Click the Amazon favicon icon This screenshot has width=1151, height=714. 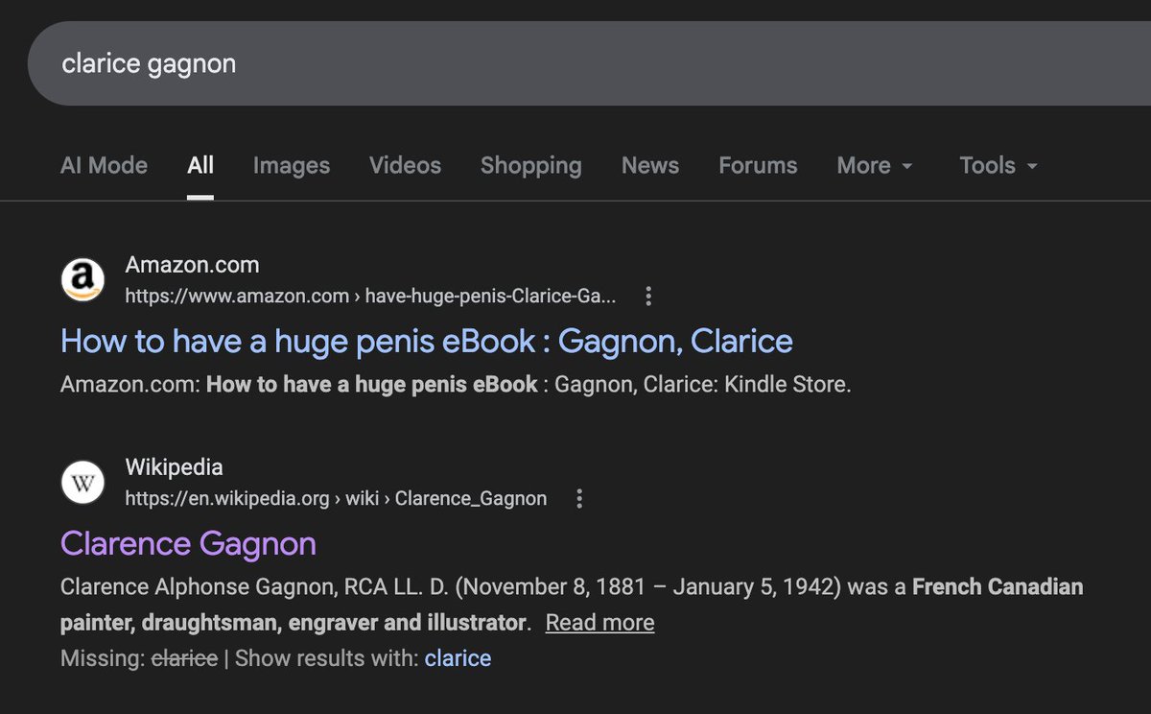[83, 279]
